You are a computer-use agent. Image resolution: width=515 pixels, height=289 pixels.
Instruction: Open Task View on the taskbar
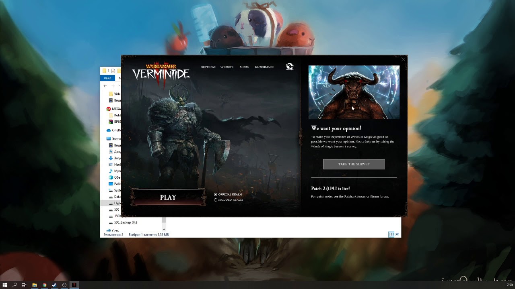24,285
